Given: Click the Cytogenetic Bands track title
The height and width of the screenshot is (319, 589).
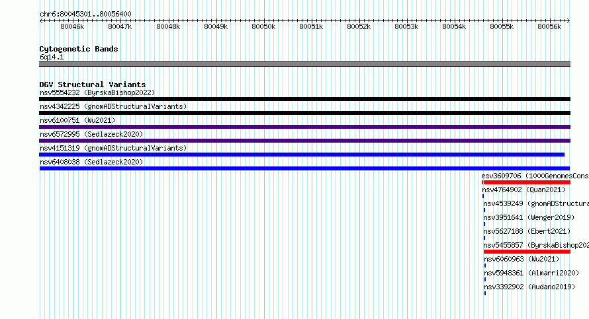Looking at the screenshot, I should click(79, 49).
